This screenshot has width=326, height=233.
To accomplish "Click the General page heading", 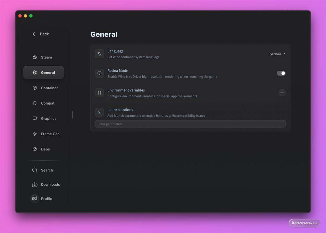I will tap(104, 34).
